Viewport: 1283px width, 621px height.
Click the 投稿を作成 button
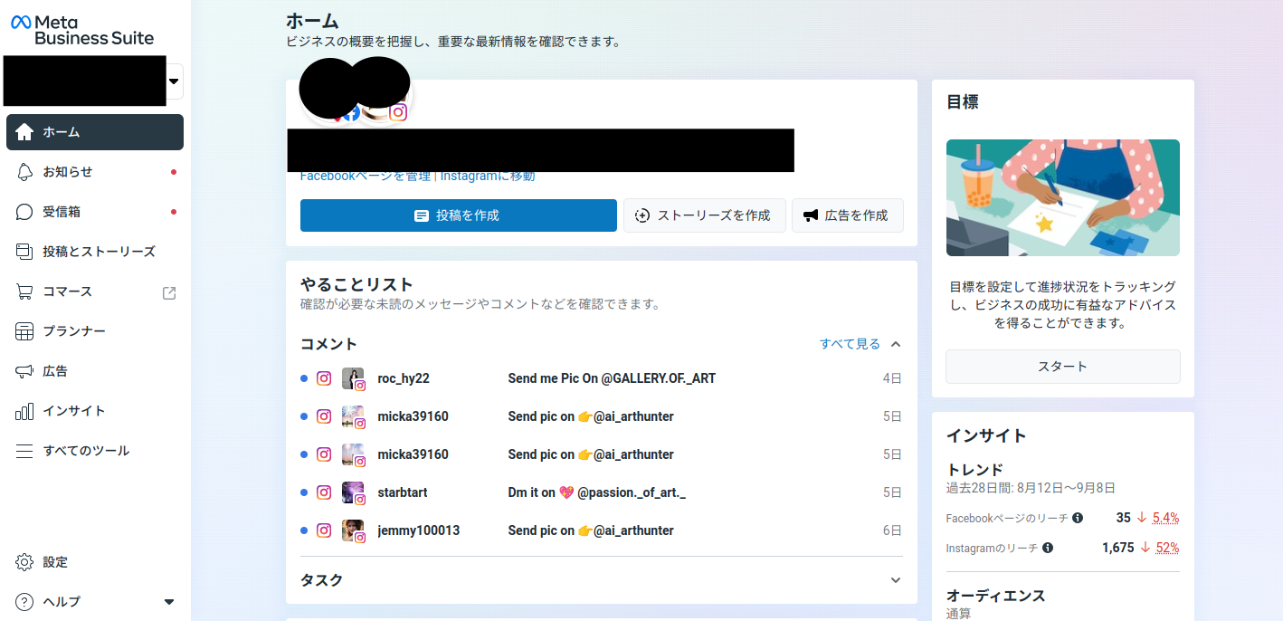click(458, 215)
